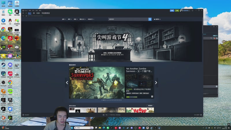This screenshot has height=130, width=231.
Task: Expand the 特别栏目 dropdown
Action: [x=91, y=19]
